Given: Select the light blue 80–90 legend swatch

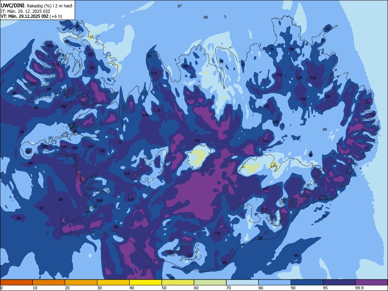Looking at the screenshot, I should (x=274, y=282).
